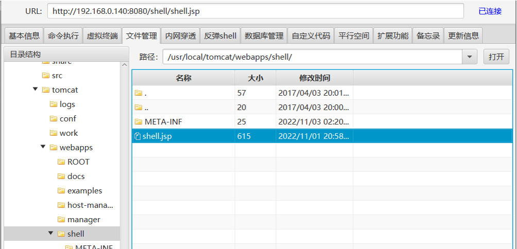Open the 扩展功能 tab

click(x=393, y=36)
